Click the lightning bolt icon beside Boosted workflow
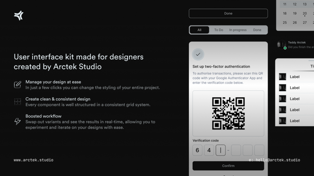The width and height of the screenshot is (314, 176). [17, 121]
